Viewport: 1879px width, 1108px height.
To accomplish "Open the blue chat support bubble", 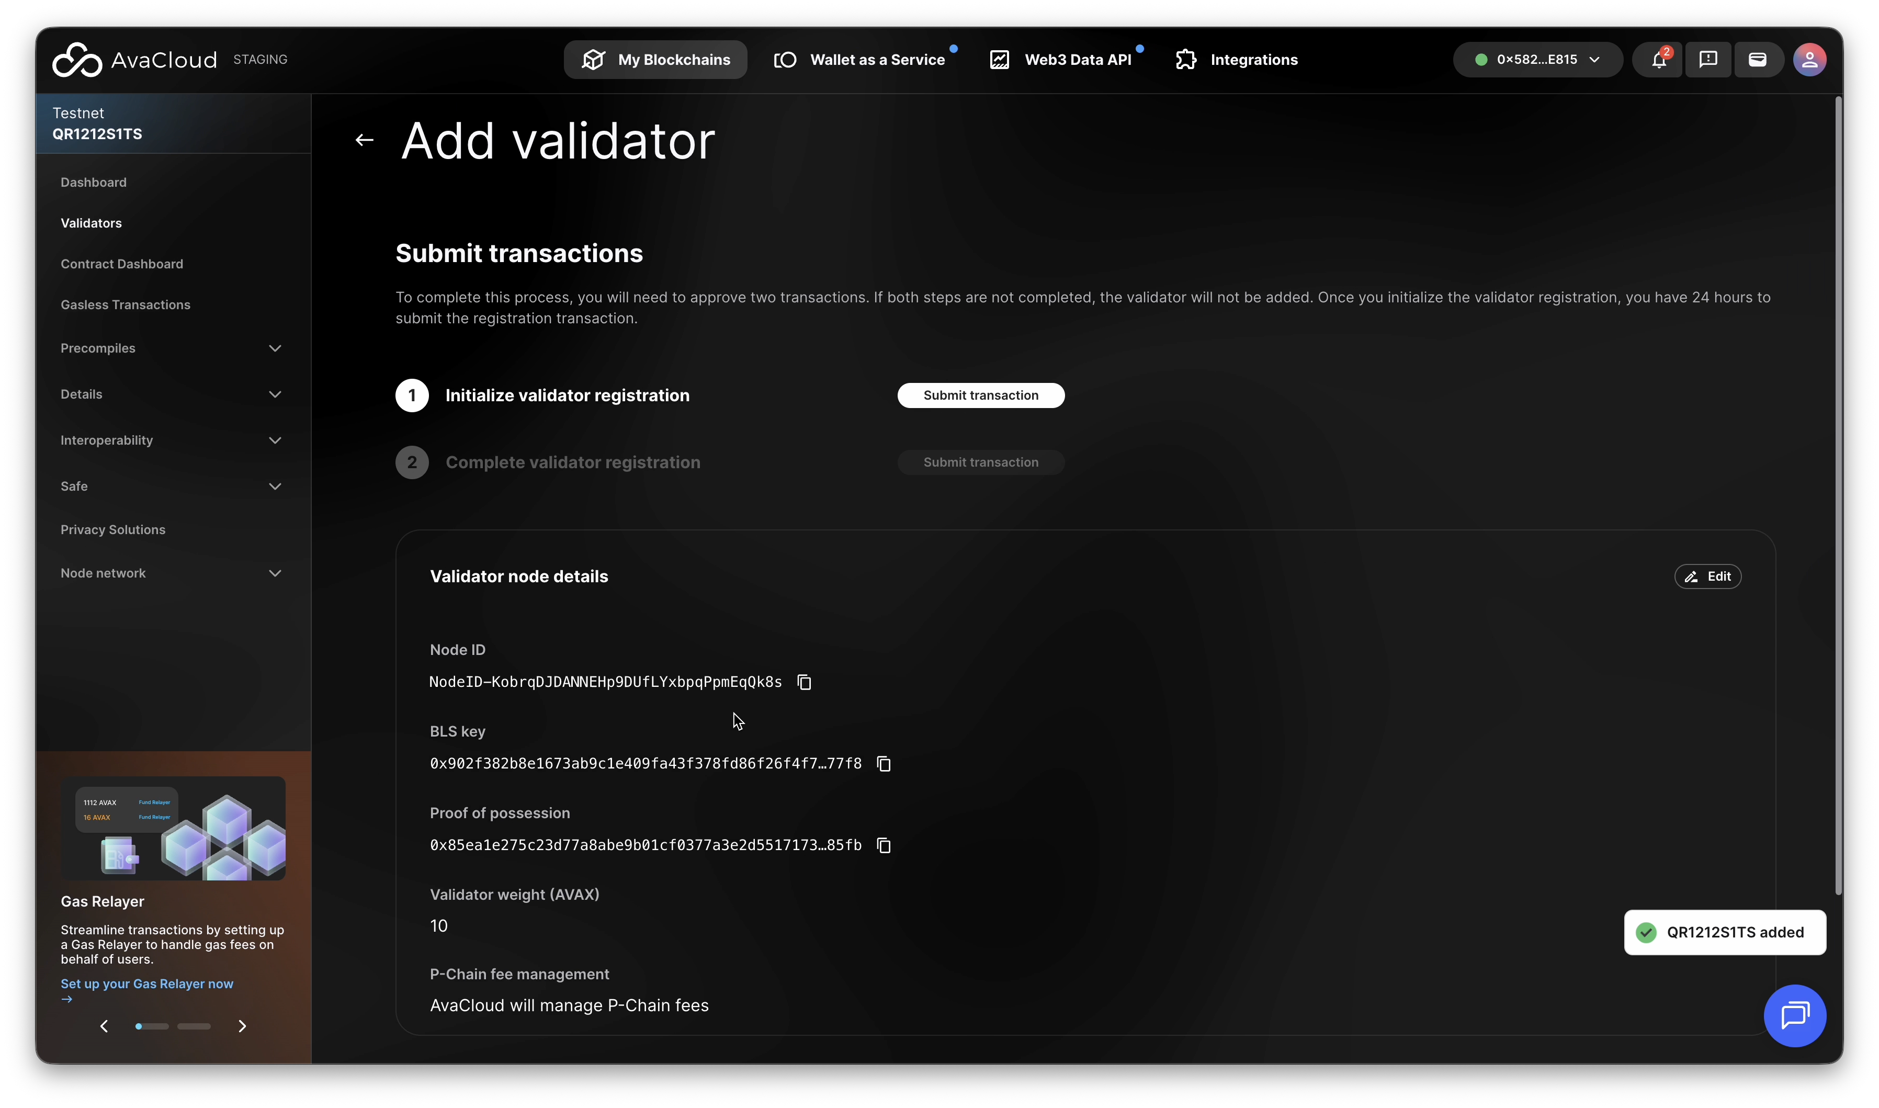I will (1795, 1015).
